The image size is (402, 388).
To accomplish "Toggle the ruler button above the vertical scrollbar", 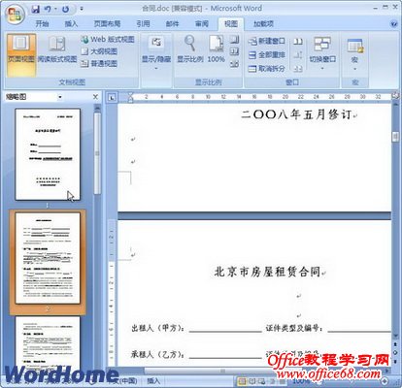I will 395,96.
